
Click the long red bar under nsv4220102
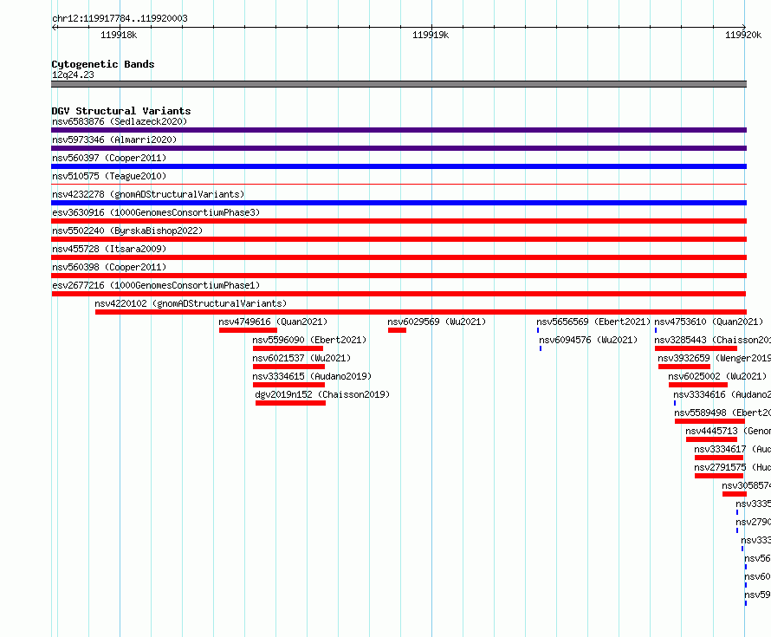[x=421, y=312]
